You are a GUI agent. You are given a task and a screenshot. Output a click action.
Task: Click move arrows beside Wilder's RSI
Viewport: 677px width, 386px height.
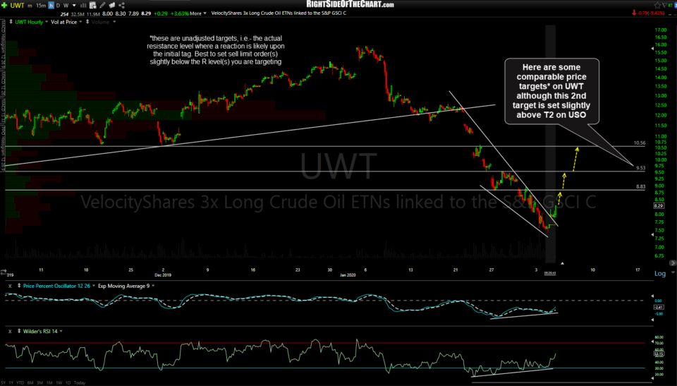point(19,331)
